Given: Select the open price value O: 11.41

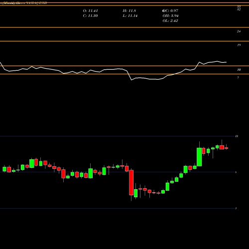Looking at the screenshot, I should [x=90, y=11].
